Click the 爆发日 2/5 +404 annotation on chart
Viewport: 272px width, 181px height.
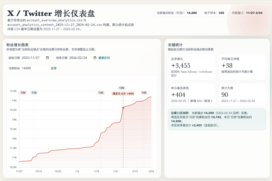[122, 93]
